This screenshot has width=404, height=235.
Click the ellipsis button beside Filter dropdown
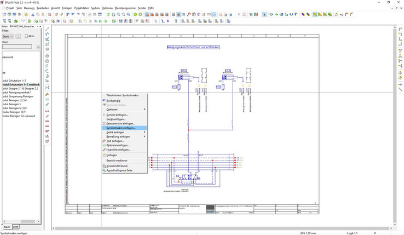pyautogui.click(x=18, y=36)
